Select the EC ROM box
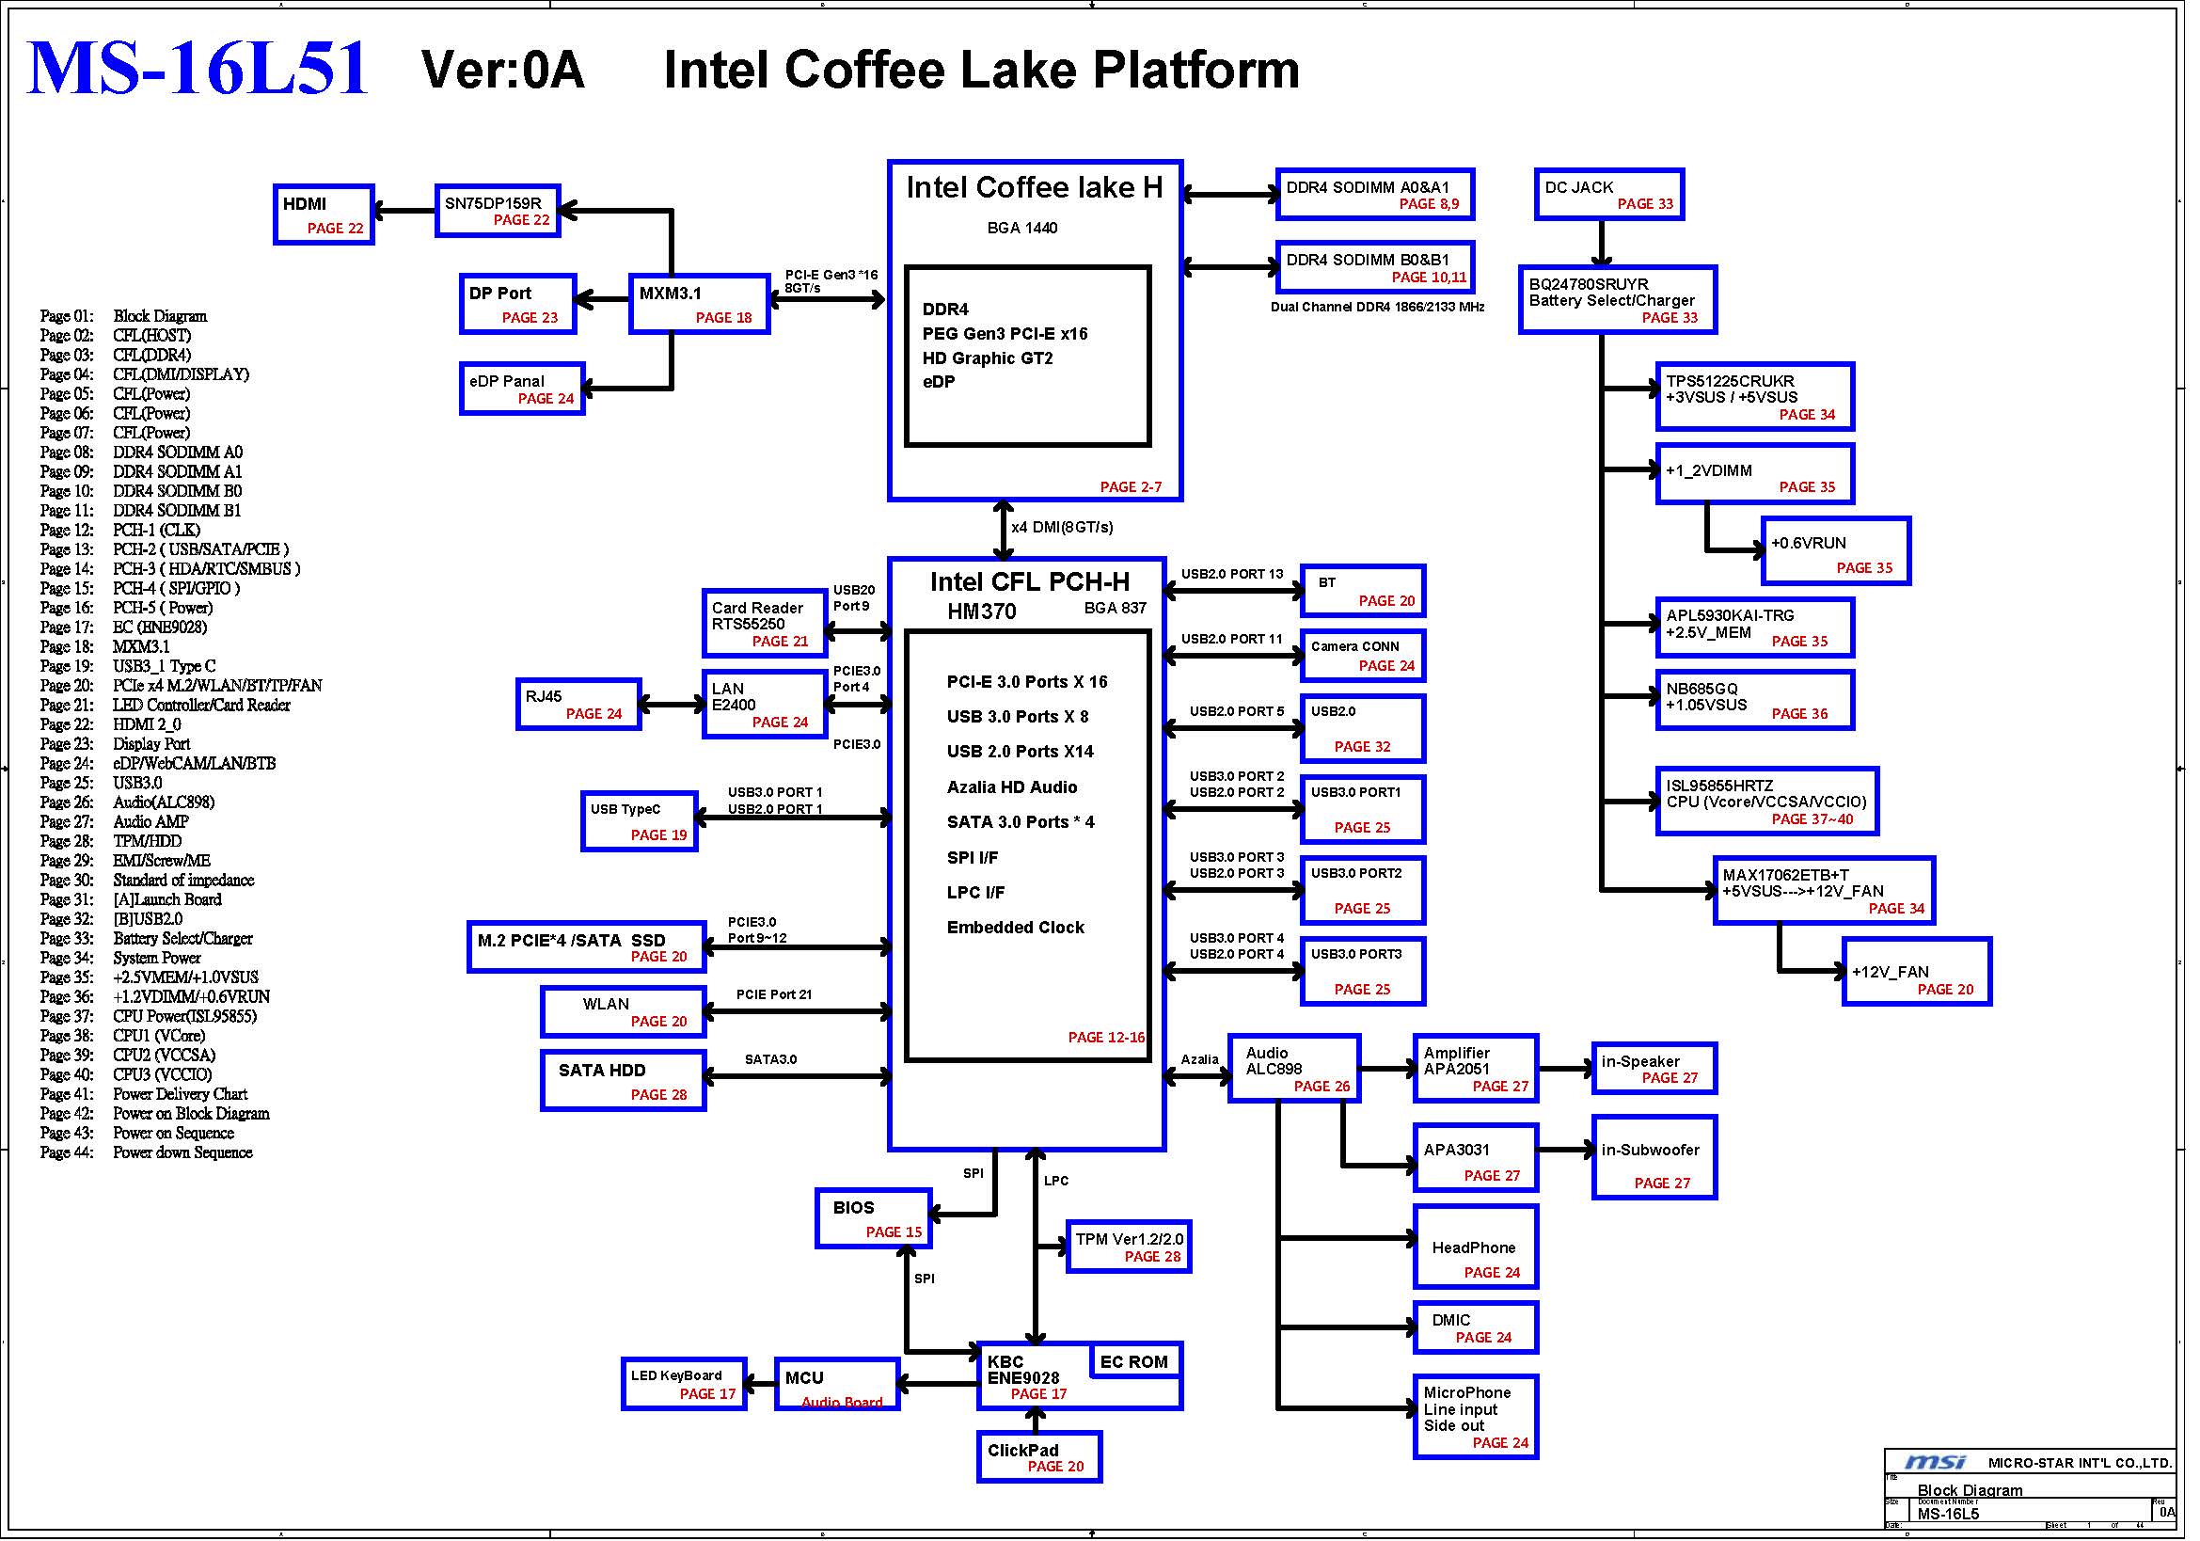2200x1541 pixels. point(1134,1362)
